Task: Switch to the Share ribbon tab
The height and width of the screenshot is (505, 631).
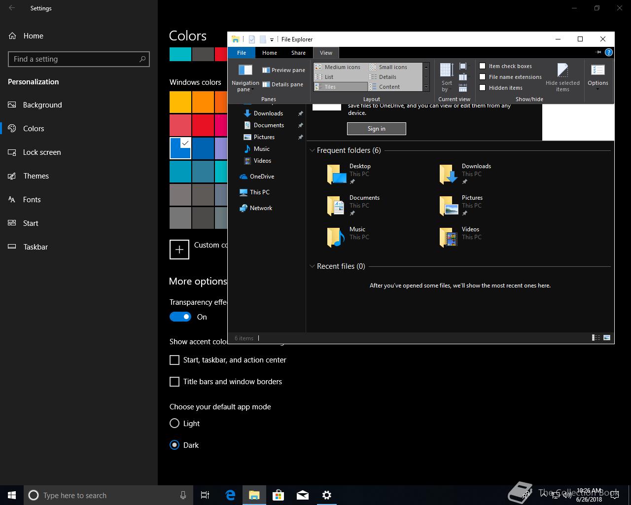Action: (x=298, y=53)
